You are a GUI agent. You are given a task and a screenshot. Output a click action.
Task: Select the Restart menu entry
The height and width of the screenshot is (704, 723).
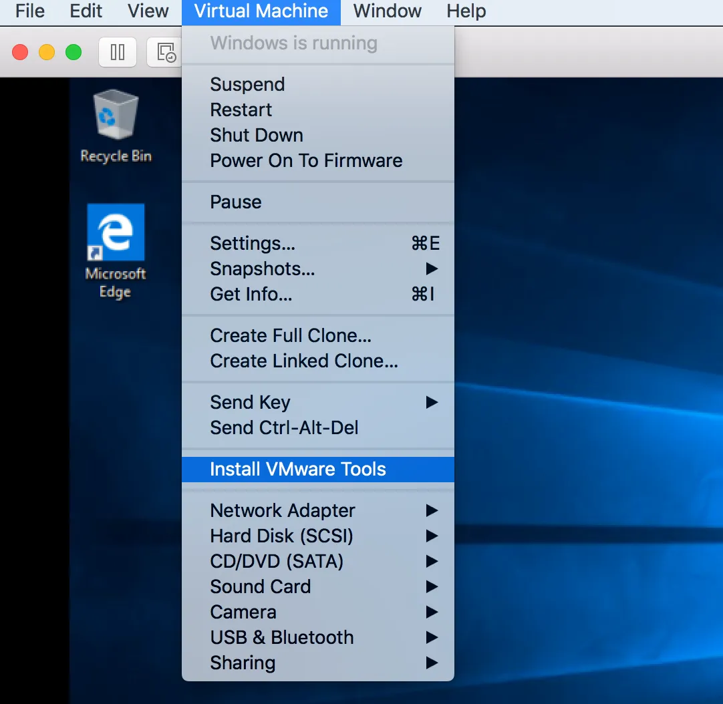pos(318,110)
